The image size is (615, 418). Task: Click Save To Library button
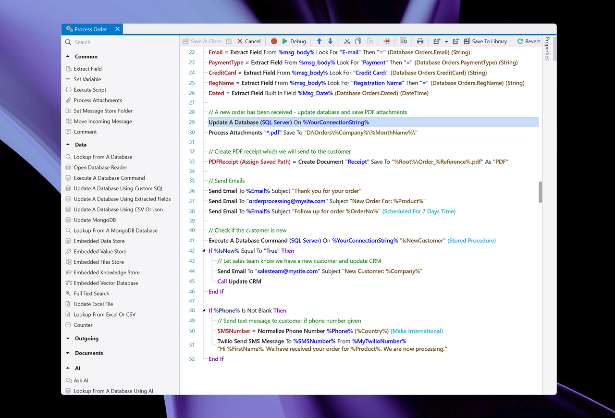pos(485,41)
